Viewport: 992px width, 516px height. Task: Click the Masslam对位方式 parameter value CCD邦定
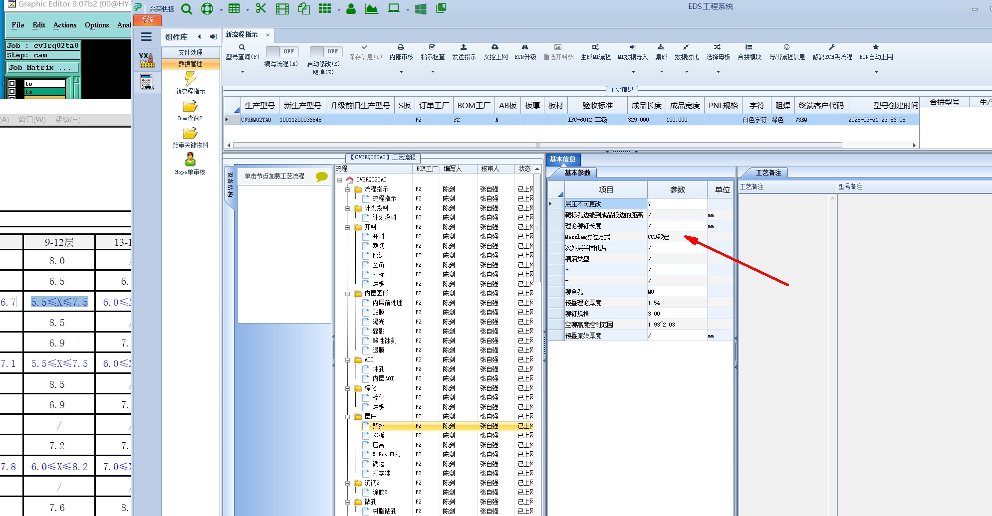677,237
